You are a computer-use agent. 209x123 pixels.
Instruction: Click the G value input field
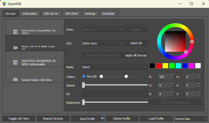tap(165, 85)
